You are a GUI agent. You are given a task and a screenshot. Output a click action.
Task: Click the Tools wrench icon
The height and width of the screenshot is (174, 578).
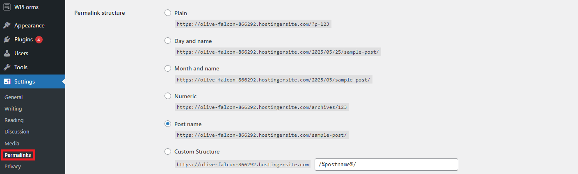7,67
